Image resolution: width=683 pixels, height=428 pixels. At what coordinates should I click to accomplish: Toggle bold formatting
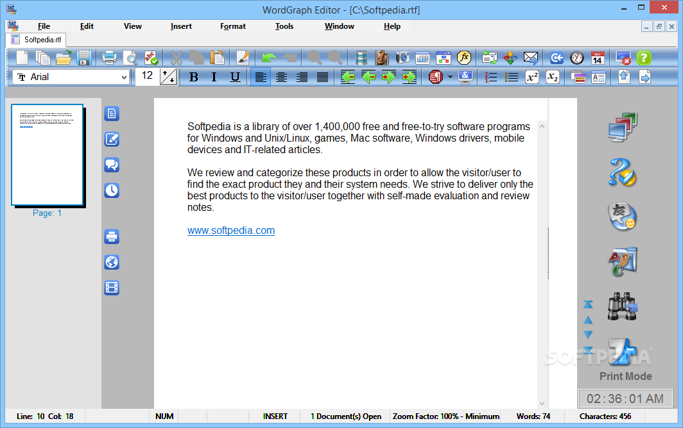click(x=194, y=78)
